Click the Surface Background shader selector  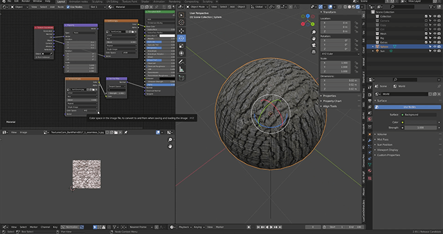tap(420, 115)
